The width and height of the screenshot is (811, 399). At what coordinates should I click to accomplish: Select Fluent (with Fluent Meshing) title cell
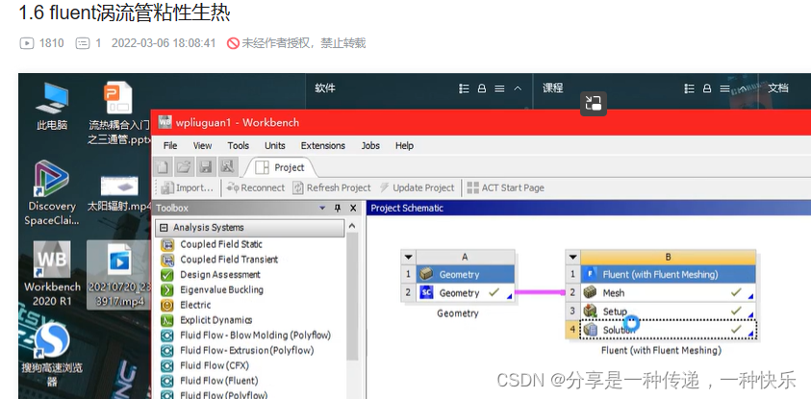coord(668,274)
